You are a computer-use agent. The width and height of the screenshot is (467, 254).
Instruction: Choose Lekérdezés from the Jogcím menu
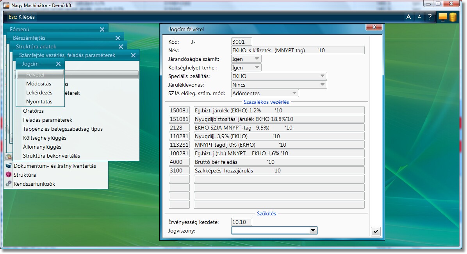pyautogui.click(x=39, y=92)
